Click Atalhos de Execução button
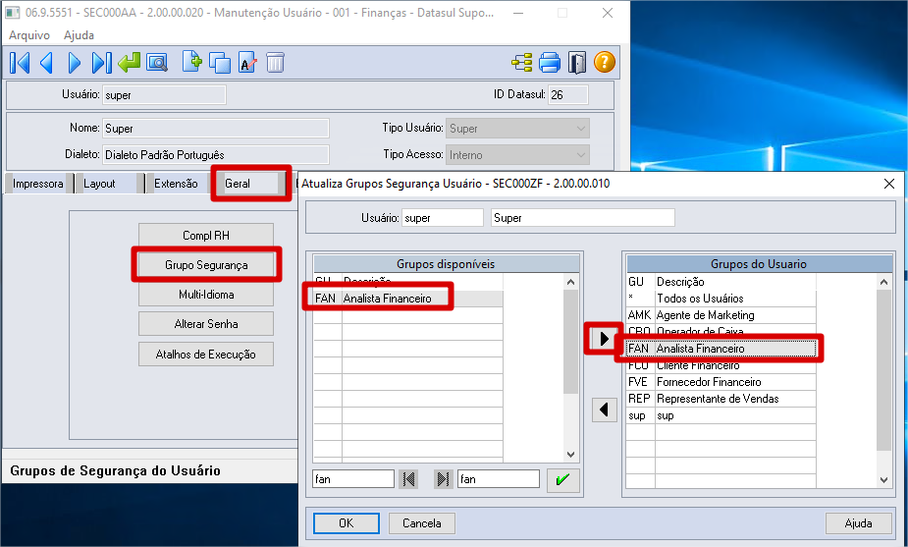 [x=206, y=355]
